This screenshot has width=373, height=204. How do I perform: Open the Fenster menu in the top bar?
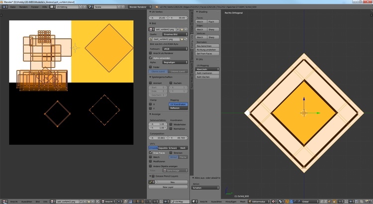35,7
